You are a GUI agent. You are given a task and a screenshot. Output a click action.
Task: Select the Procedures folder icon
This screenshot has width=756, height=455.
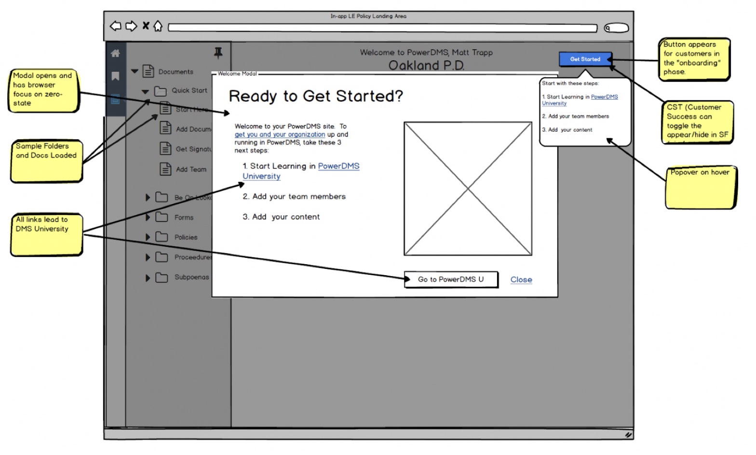(x=162, y=257)
